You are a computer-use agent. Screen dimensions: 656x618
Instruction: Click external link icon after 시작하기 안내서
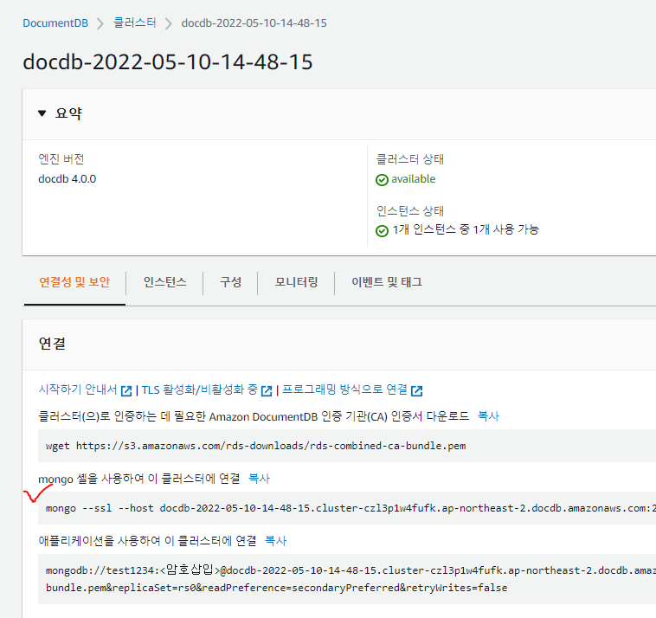click(x=126, y=390)
